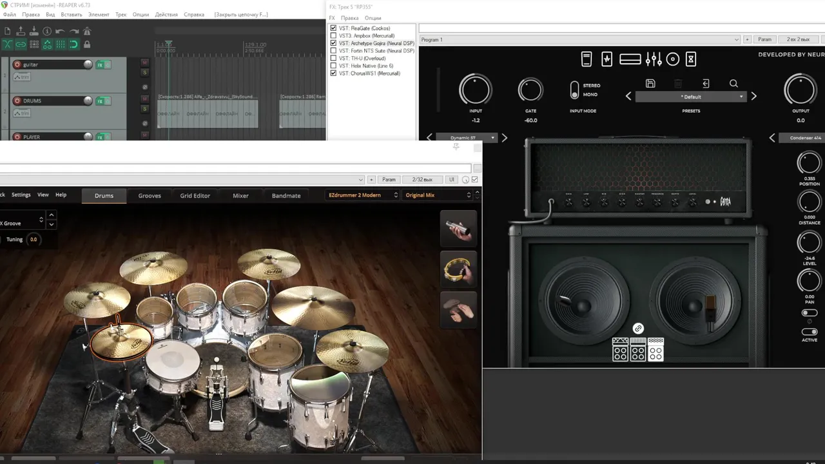Toggle Item grouping chain-link icon
Image resolution: width=825 pixels, height=464 pixels.
click(x=21, y=44)
